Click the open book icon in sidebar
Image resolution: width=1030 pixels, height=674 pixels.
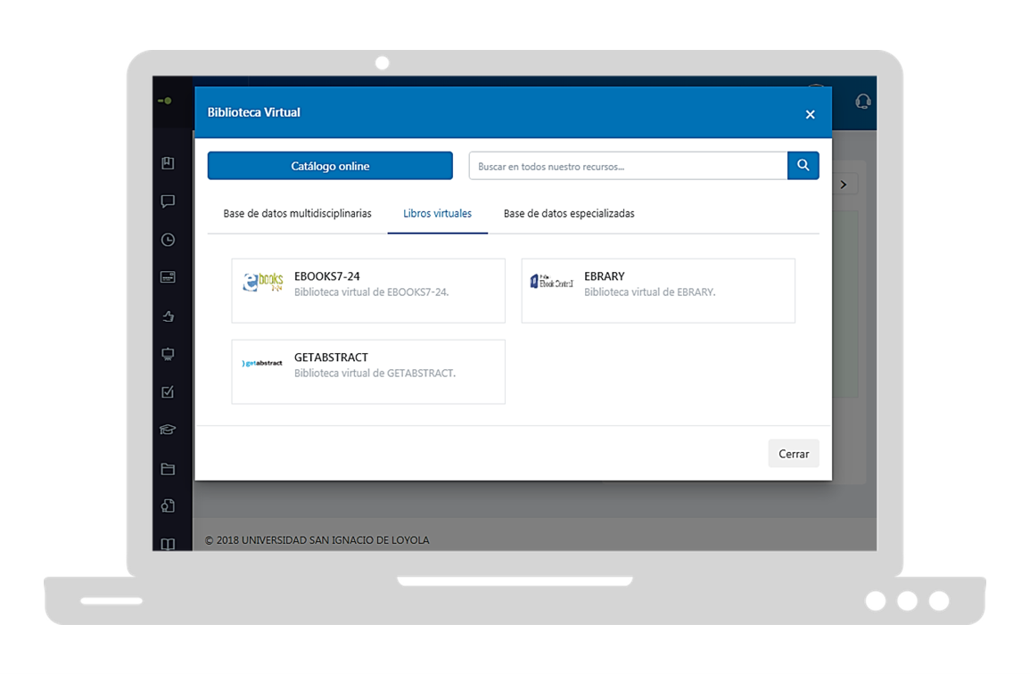[168, 544]
